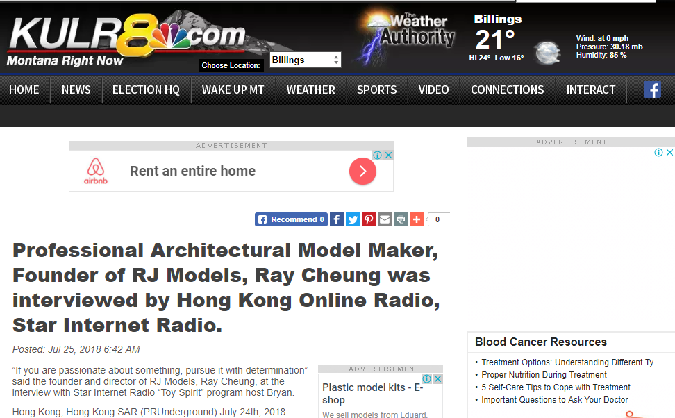Open 'Treatment Options: Understanding Different Ty…' link

point(572,362)
